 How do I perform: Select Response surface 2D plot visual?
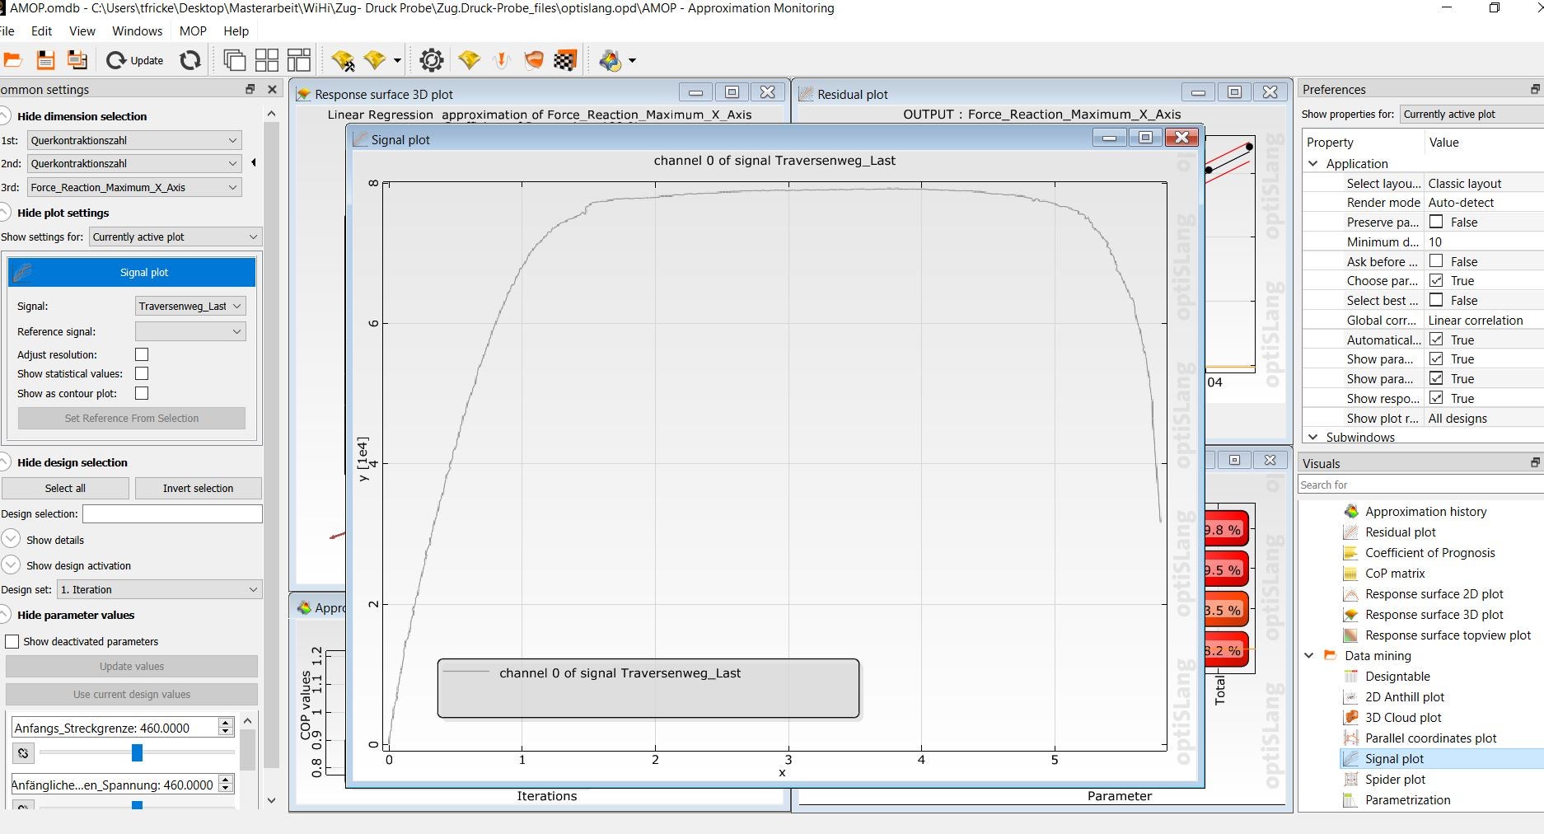1434,593
